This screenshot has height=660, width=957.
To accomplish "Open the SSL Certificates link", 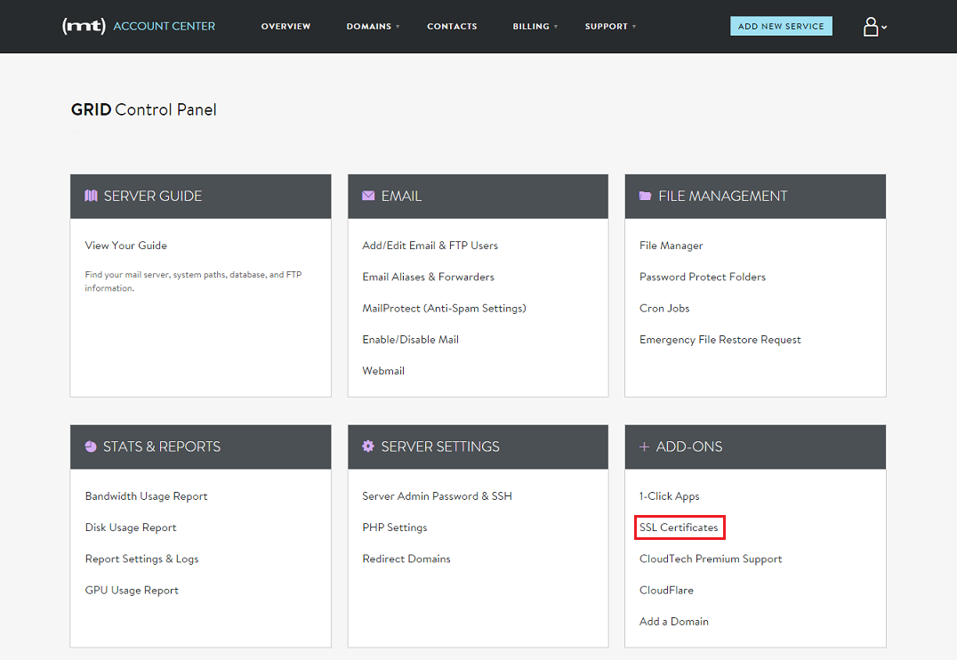I will coord(679,527).
